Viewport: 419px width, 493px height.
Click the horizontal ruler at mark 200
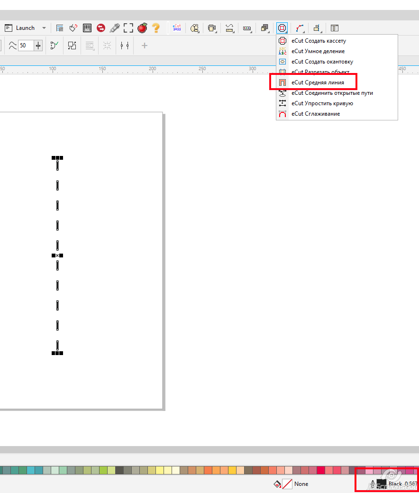(153, 69)
